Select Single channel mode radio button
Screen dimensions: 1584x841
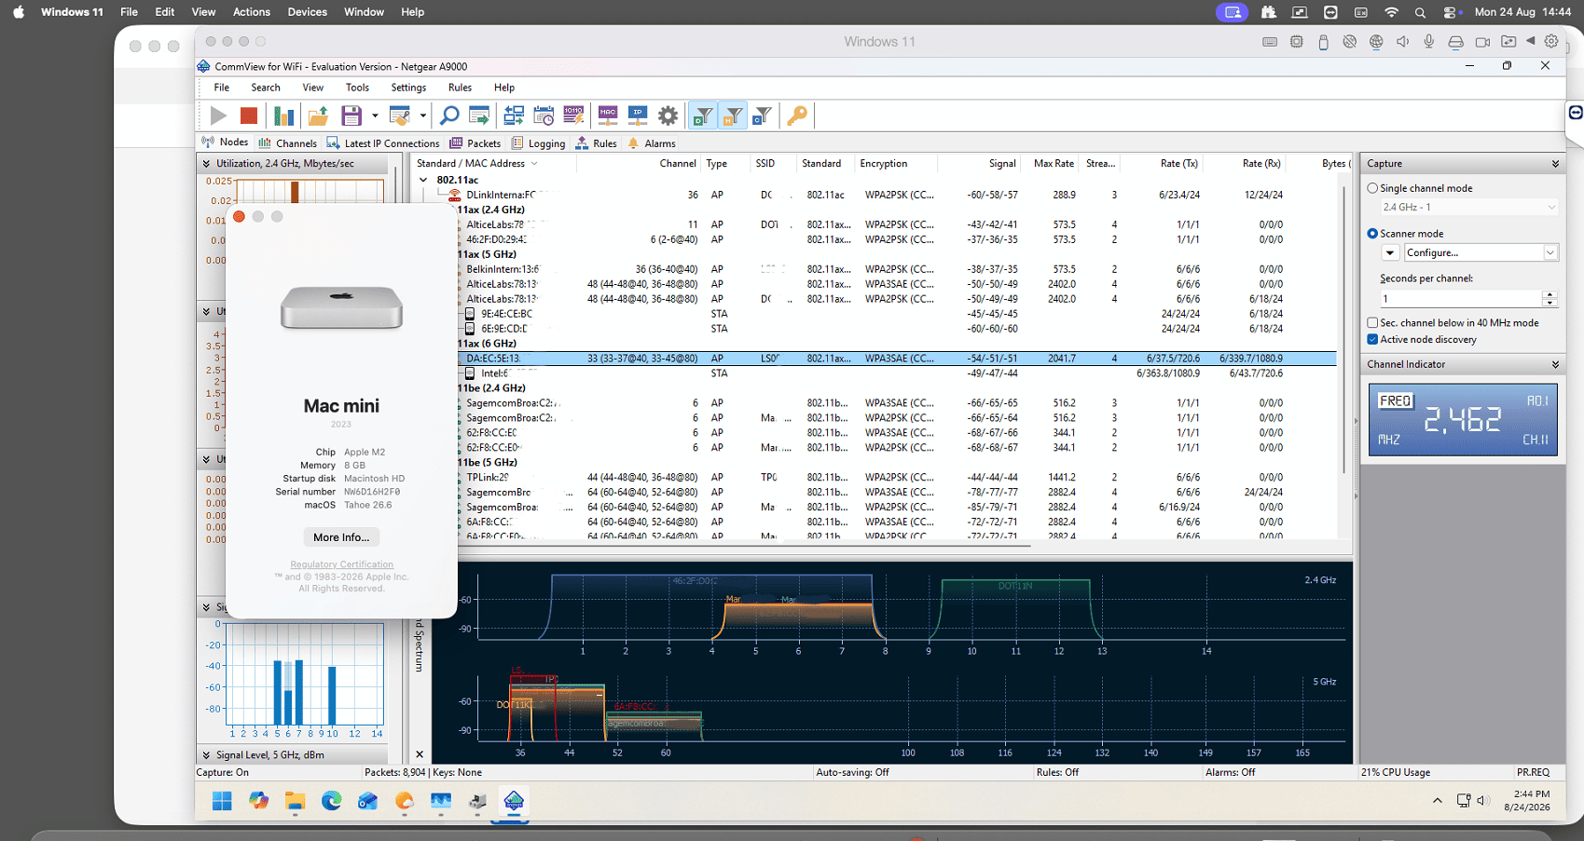pyautogui.click(x=1372, y=188)
